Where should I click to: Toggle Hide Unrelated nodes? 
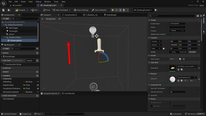(60, 10)
